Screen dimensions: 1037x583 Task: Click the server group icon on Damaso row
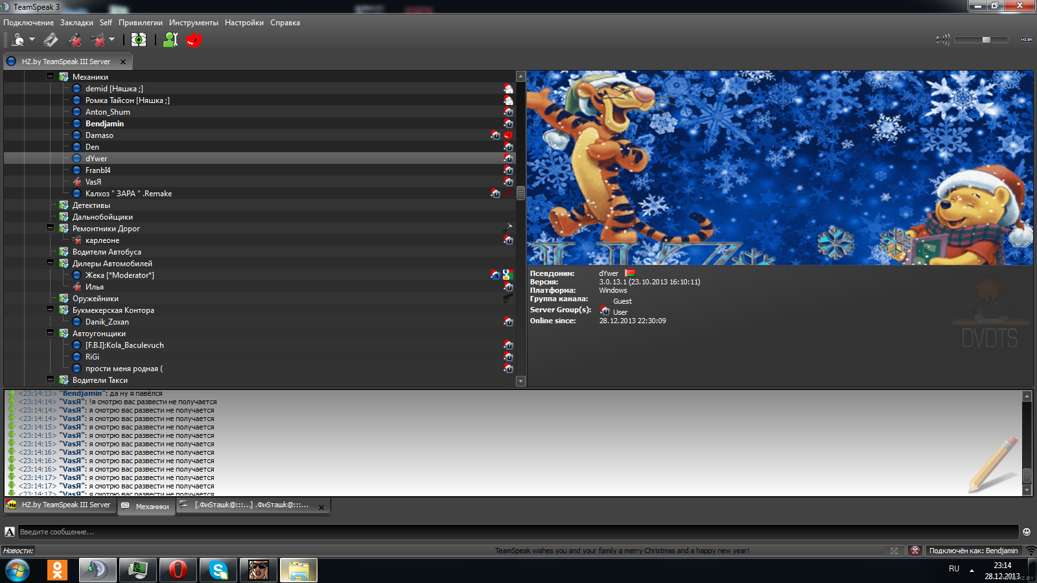coord(496,135)
